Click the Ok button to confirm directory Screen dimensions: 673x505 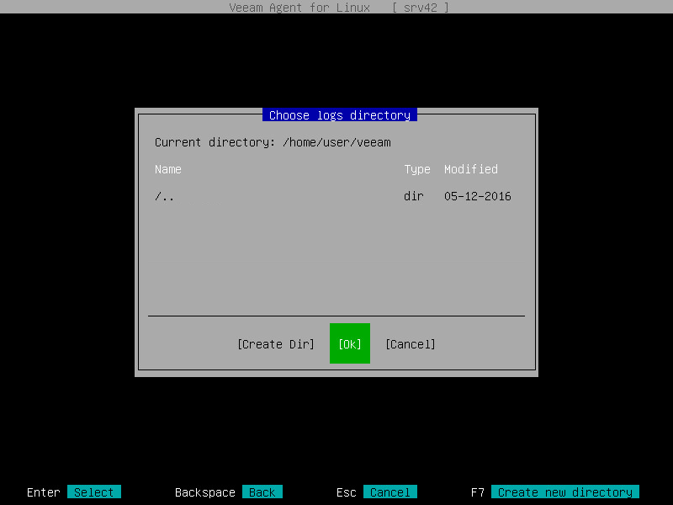tap(349, 343)
